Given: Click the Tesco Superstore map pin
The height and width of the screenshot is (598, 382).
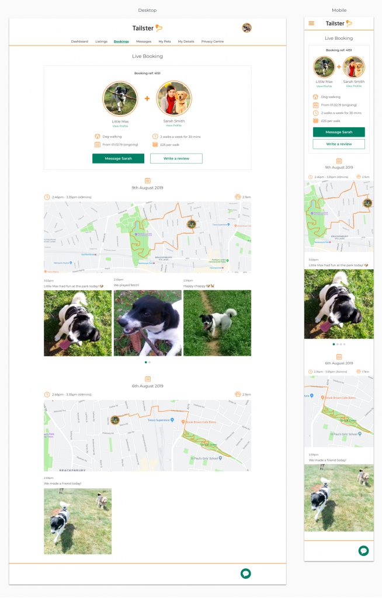Looking at the screenshot, I should pos(172,420).
